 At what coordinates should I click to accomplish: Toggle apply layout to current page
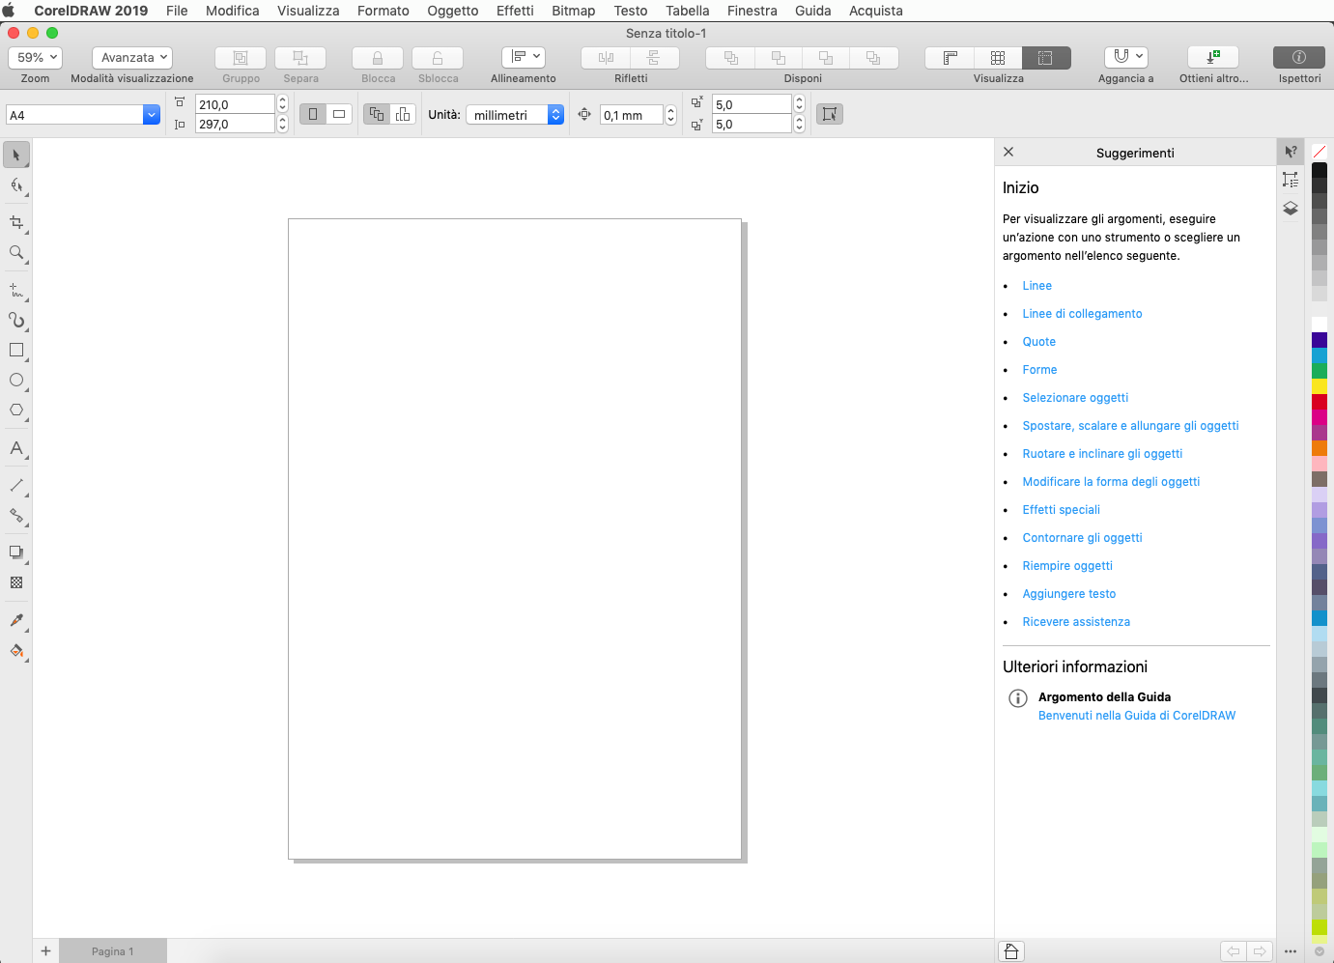[403, 114]
